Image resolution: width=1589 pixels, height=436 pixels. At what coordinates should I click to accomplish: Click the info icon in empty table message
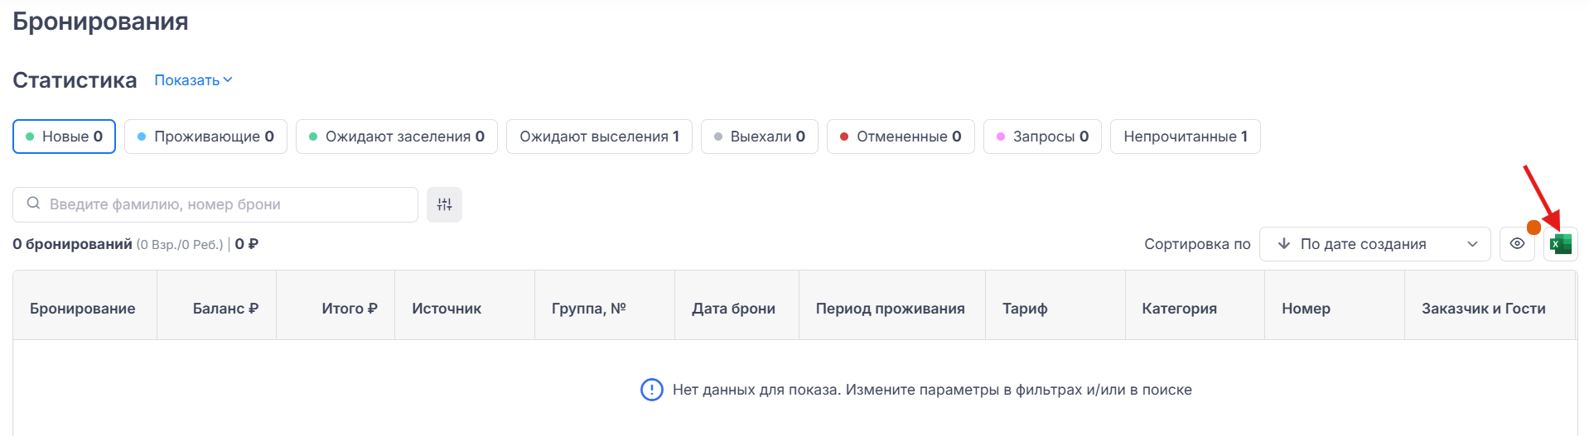(x=652, y=390)
